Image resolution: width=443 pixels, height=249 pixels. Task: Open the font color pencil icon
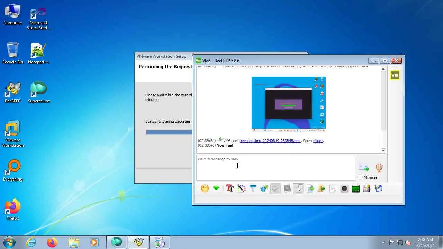pos(242,188)
